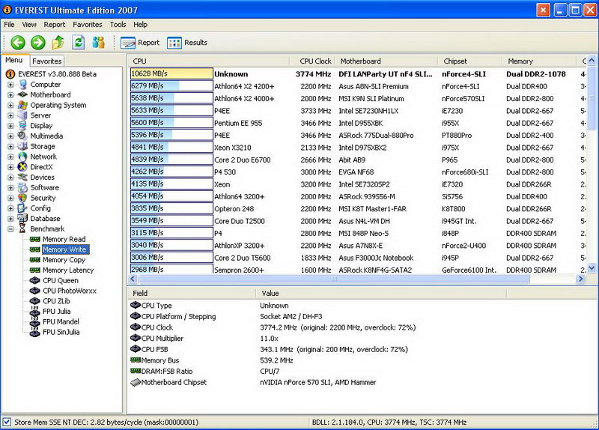Open the Report toolbar button
Viewport: 599px width, 430px height.
[x=140, y=43]
